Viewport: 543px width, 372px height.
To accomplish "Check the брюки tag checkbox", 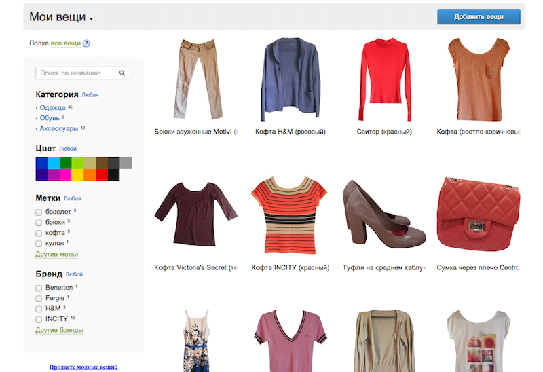I will coord(39,223).
